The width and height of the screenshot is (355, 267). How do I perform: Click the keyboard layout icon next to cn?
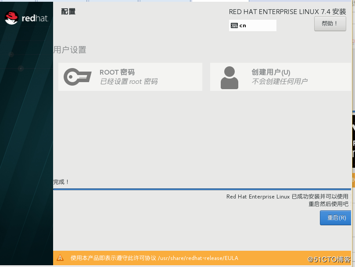234,25
